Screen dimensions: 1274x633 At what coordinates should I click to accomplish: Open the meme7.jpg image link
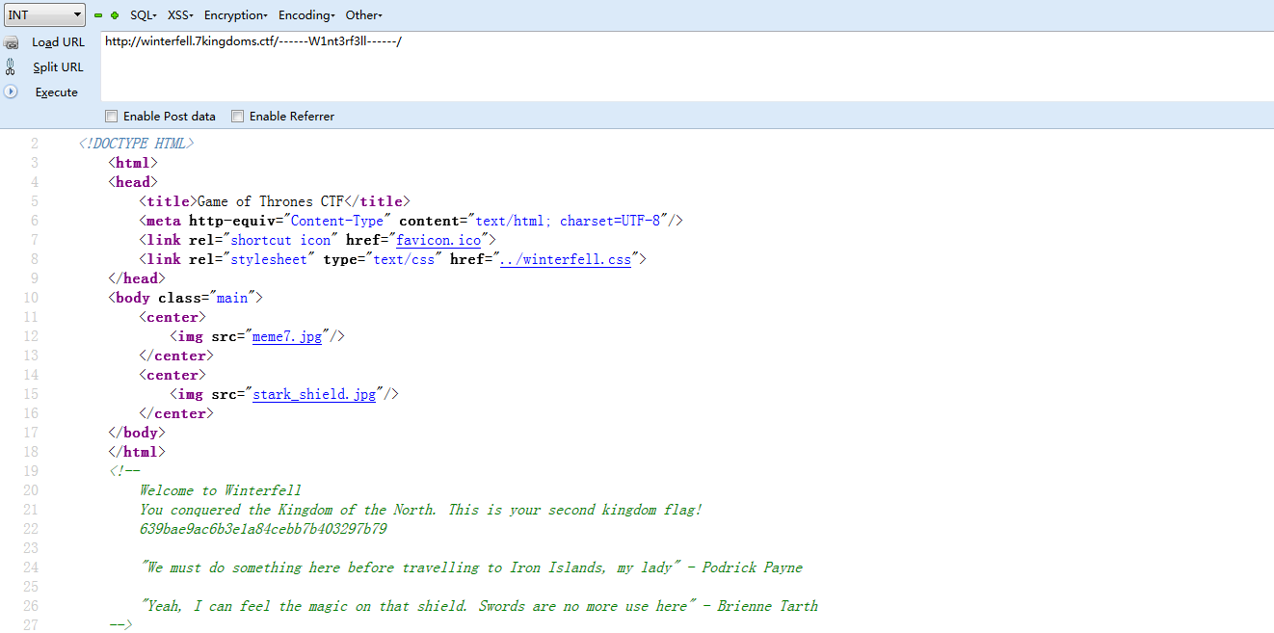pos(287,336)
